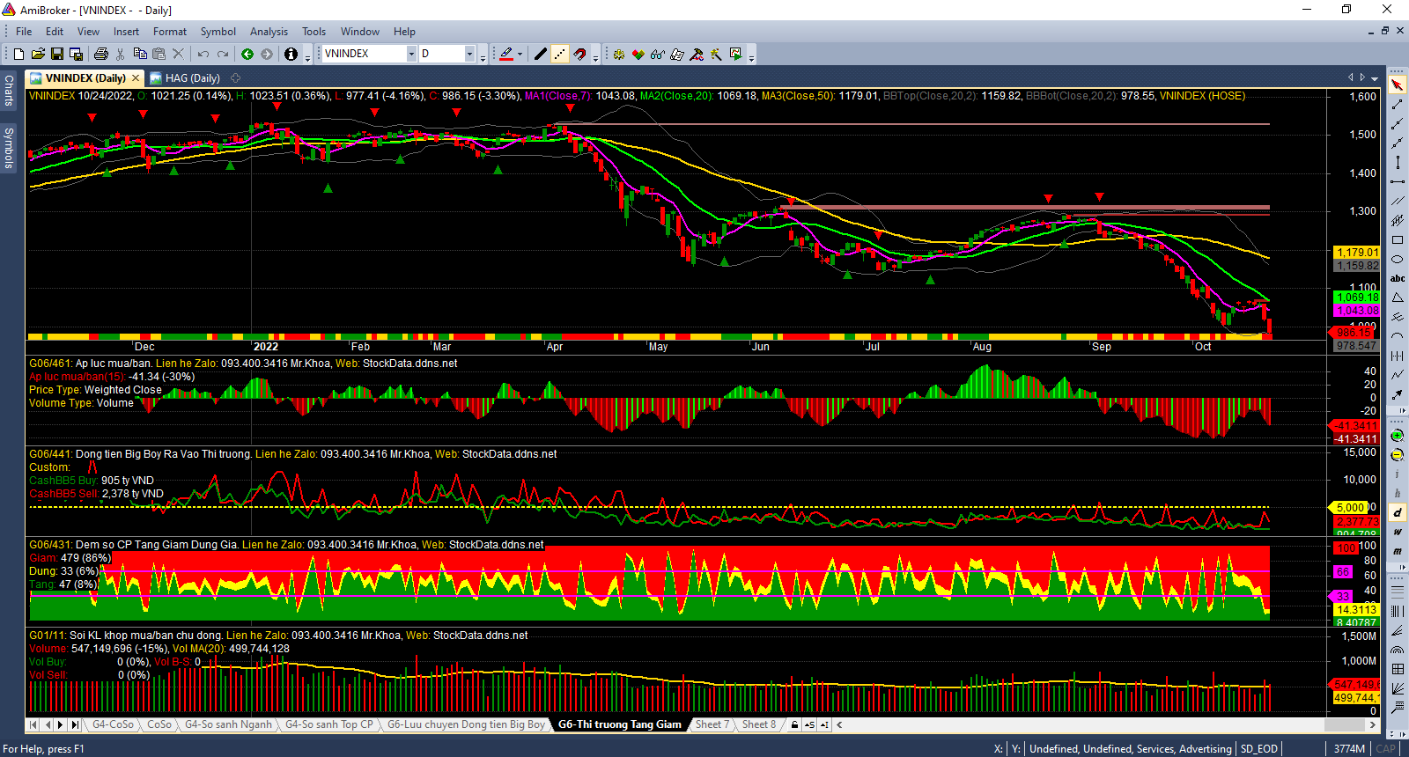
Task: Open the File menu
Action: tap(24, 31)
